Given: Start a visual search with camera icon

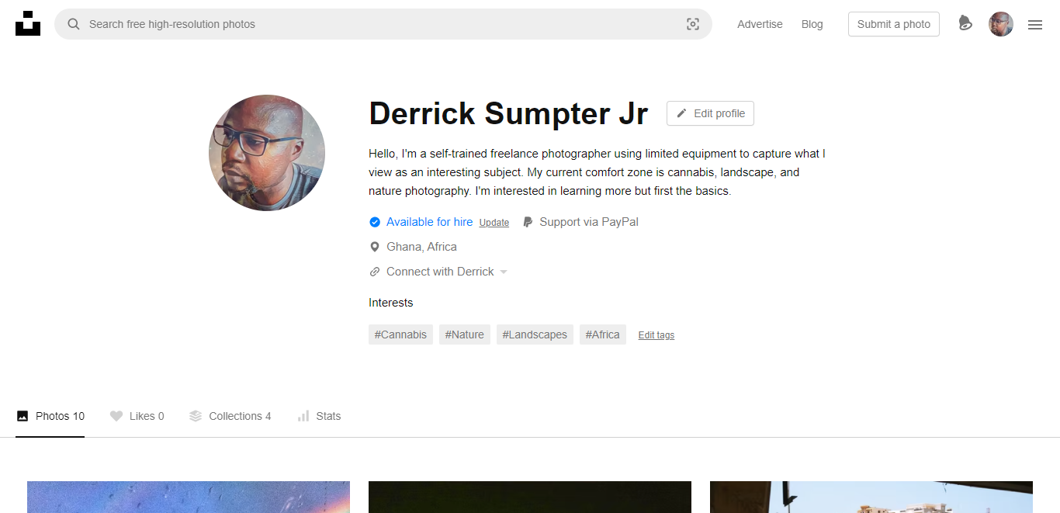Looking at the screenshot, I should click(693, 24).
